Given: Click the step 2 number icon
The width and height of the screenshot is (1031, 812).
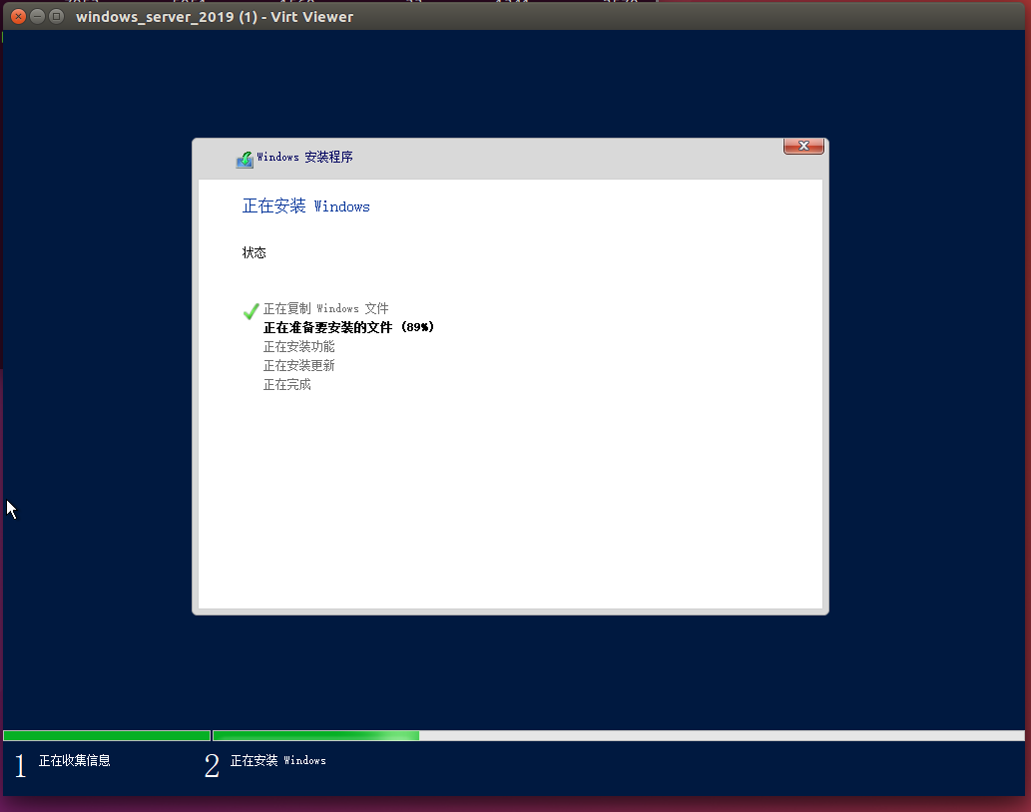Looking at the screenshot, I should pos(212,765).
